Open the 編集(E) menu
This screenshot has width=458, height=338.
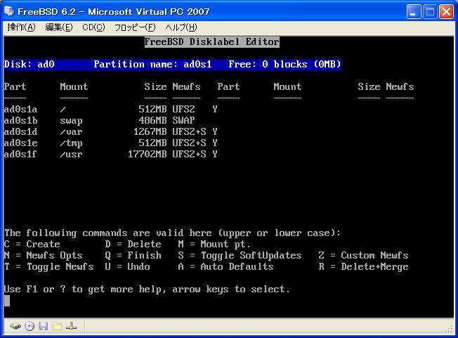click(x=59, y=27)
